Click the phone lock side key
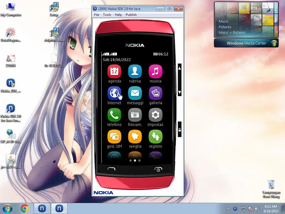 pos(180,130)
